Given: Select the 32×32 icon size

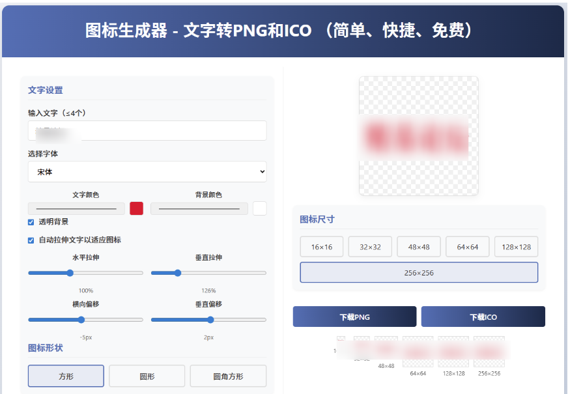Looking at the screenshot, I should tap(370, 246).
